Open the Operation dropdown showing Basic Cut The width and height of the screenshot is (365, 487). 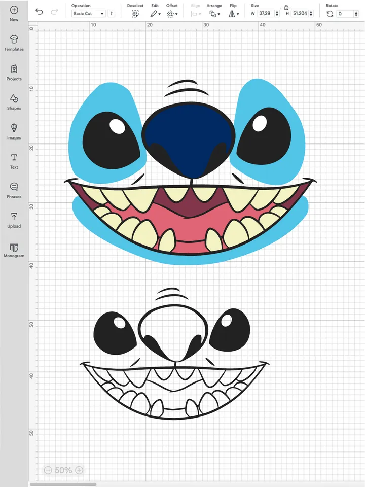(x=88, y=14)
